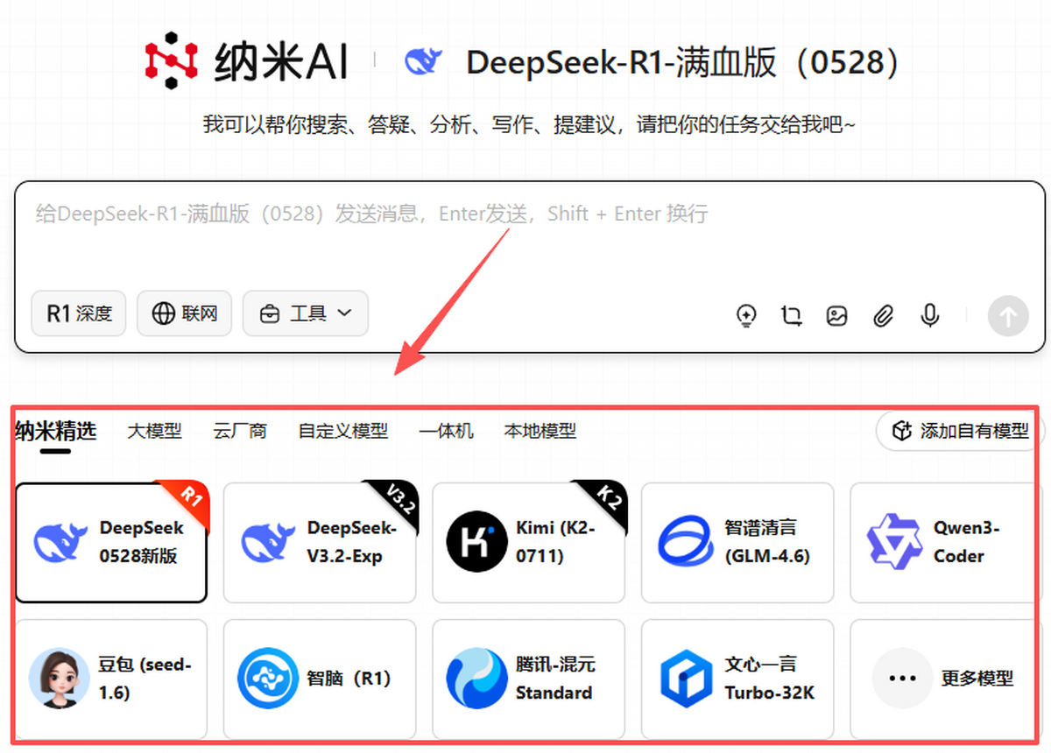
Task: Switch to the 云厂商 tab
Action: [240, 431]
